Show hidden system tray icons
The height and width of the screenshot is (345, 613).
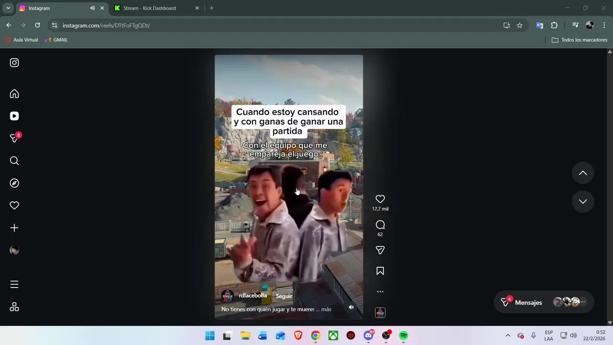point(508,335)
